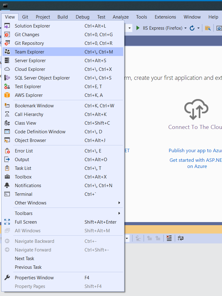Open the IIS Express (Firefox) dropdown arrow
This screenshot has height=296, width=222.
(x=186, y=28)
